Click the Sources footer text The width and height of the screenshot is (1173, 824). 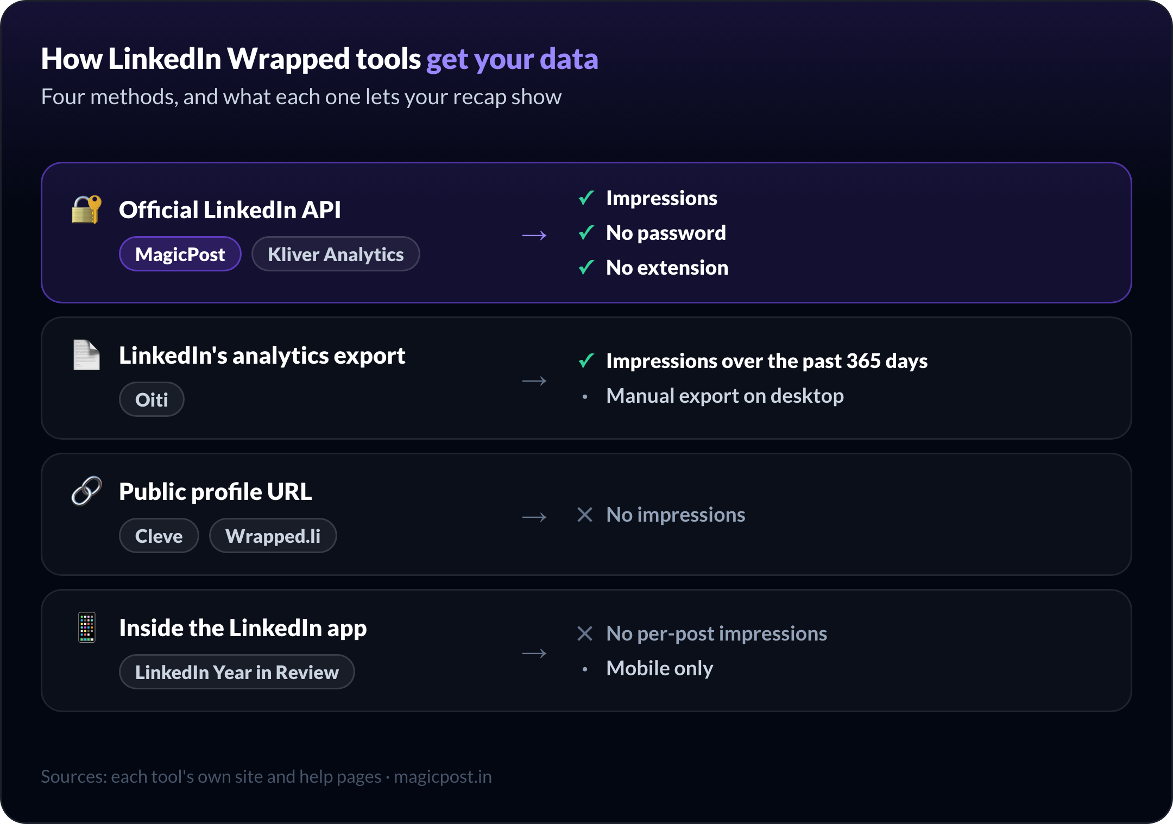[x=266, y=777]
